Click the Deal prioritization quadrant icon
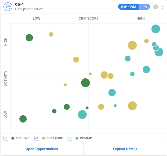 pyautogui.click(x=8, y=7)
